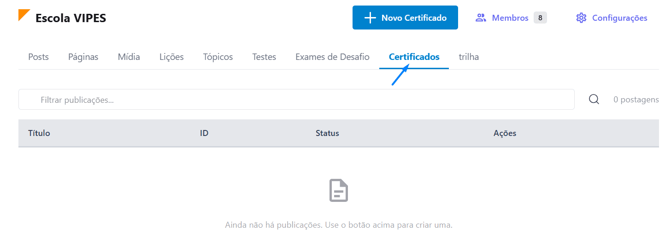The height and width of the screenshot is (236, 665).
Task: Open the trilha tab
Action: pyautogui.click(x=469, y=57)
